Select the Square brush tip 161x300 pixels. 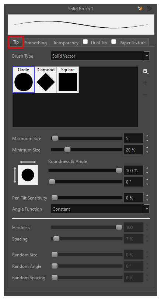click(68, 80)
